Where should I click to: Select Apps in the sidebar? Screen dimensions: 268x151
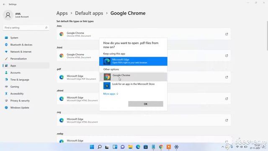[26, 66]
